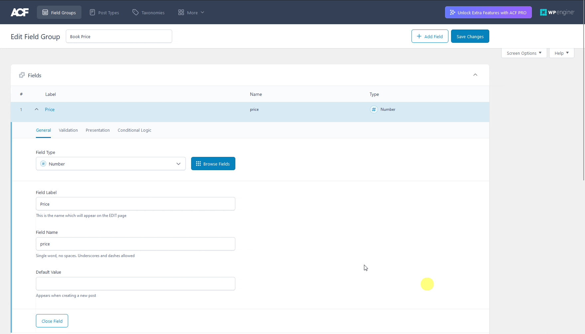The height and width of the screenshot is (334, 585).
Task: Close the Price field editor
Action: (52, 321)
